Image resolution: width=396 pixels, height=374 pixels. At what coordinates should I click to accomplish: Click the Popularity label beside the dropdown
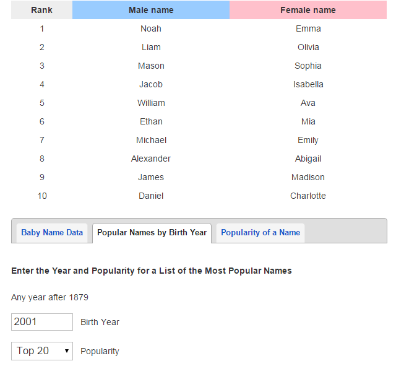pyautogui.click(x=100, y=351)
